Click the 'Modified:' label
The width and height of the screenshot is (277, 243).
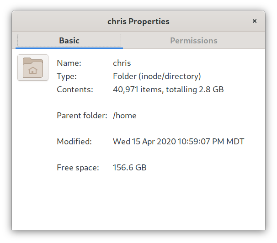tap(75, 142)
